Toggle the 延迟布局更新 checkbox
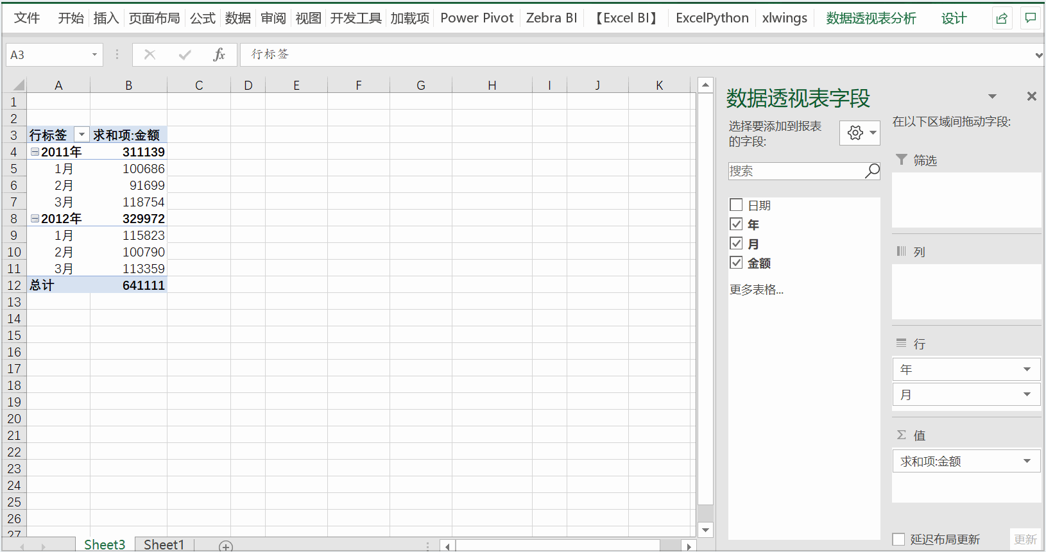Viewport: 1046px width, 552px height. pyautogui.click(x=898, y=539)
